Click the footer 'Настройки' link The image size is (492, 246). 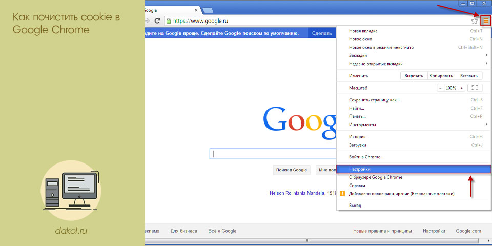[434, 231]
